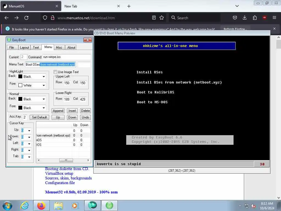Open Firefox downloads panel
The width and height of the screenshot is (281, 211).
click(245, 18)
